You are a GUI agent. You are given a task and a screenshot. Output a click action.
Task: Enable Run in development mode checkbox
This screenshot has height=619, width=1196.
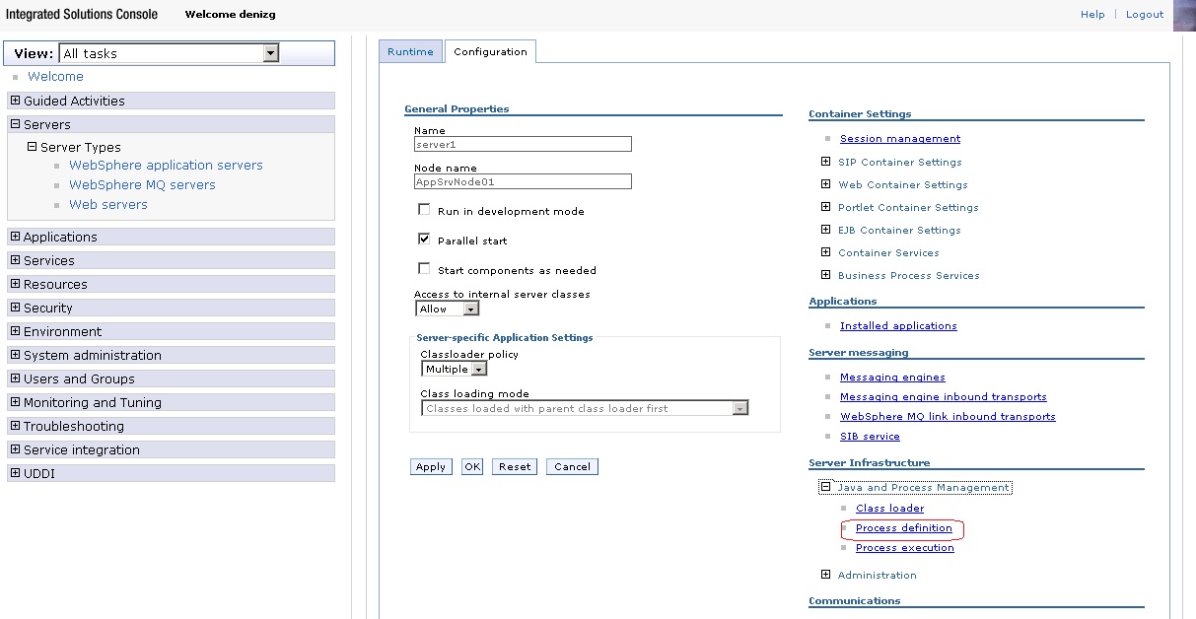coord(424,210)
